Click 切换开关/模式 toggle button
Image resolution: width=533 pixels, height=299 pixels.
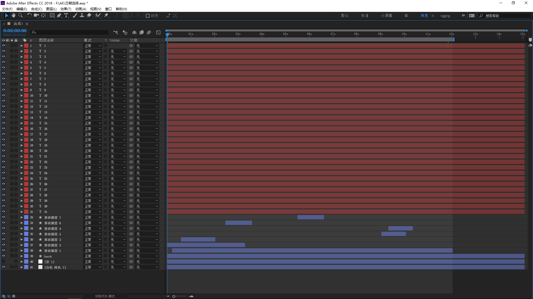click(105, 296)
